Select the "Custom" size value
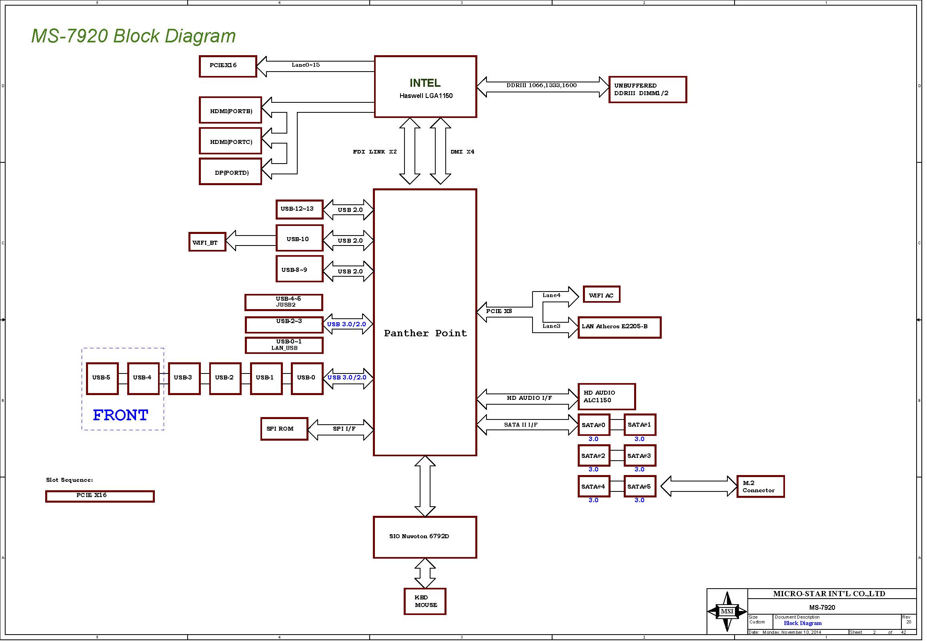This screenshot has height=641, width=927. pyautogui.click(x=757, y=622)
